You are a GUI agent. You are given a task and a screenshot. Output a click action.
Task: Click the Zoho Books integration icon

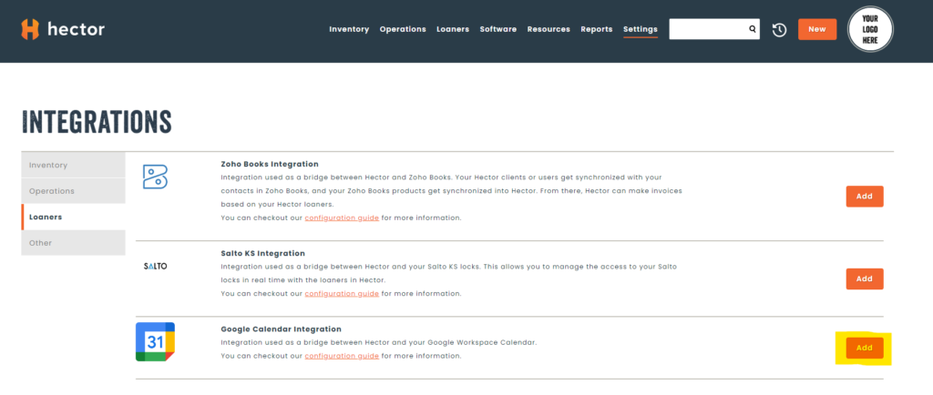[x=155, y=177]
